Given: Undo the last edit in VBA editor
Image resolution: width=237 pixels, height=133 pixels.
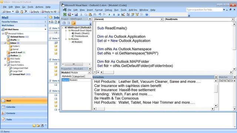Looking at the screenshot, I should point(100,14).
